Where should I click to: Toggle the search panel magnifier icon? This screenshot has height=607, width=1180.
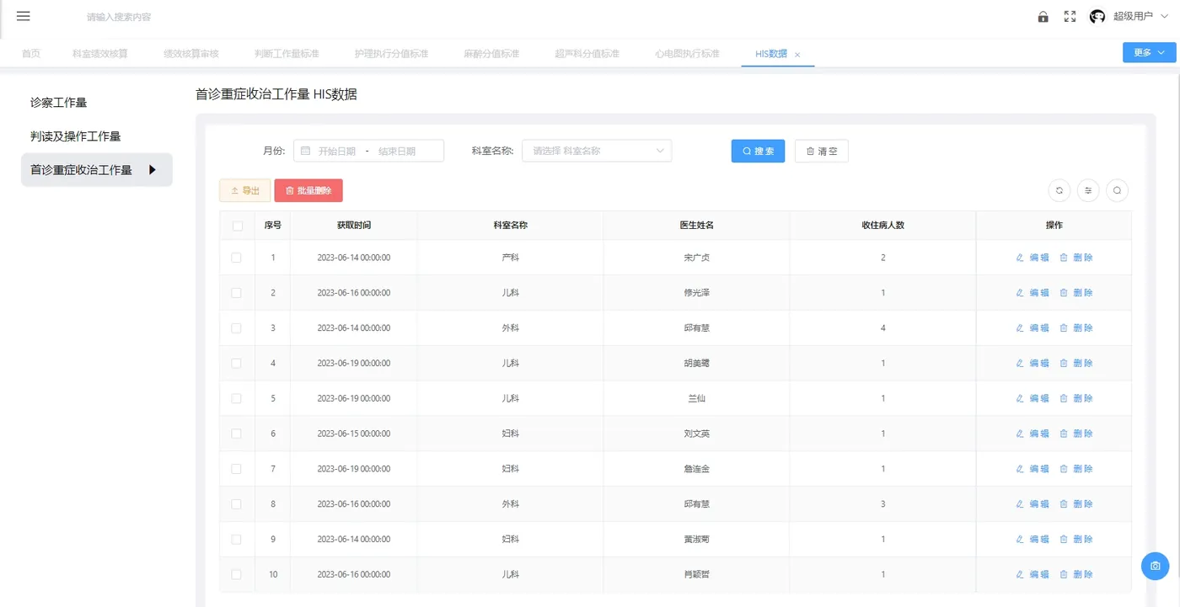(x=1117, y=191)
